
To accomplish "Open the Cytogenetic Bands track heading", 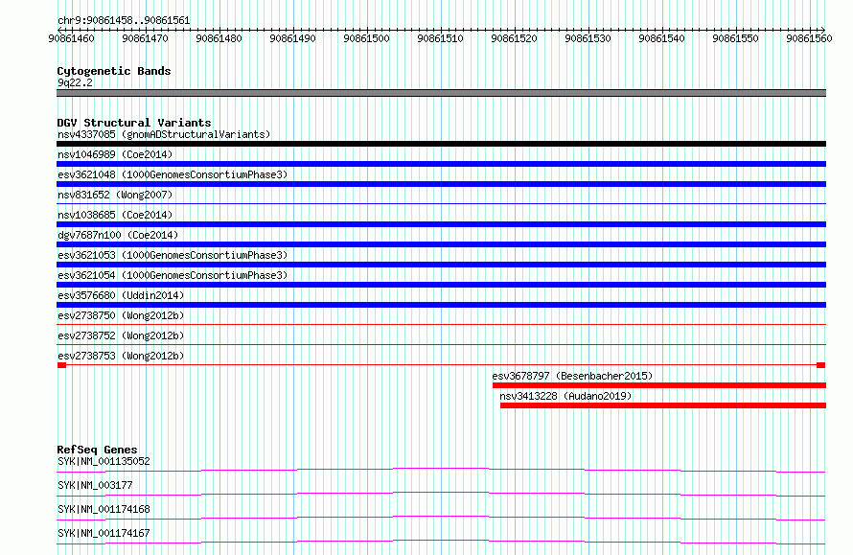I will tap(114, 71).
